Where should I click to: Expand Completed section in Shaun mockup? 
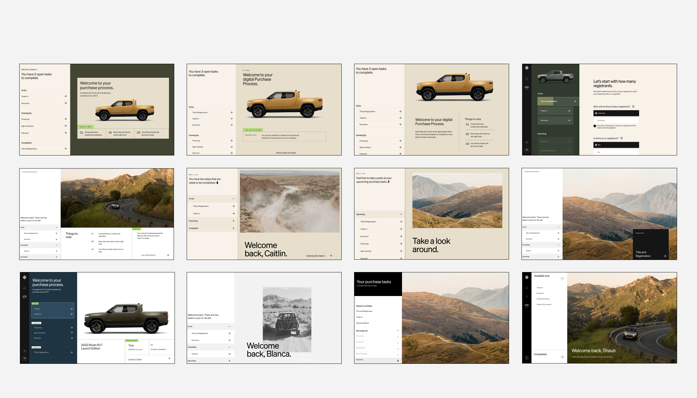click(x=562, y=357)
